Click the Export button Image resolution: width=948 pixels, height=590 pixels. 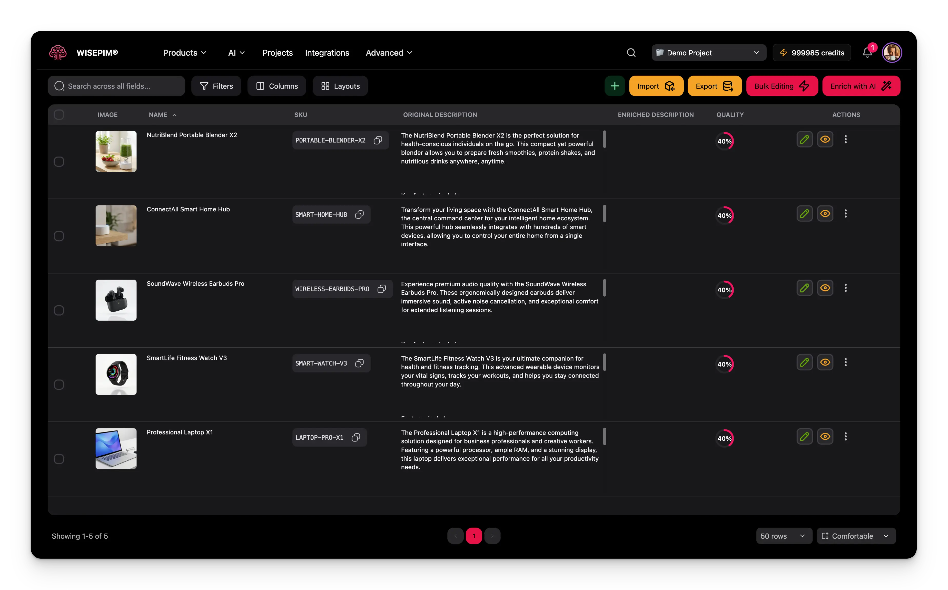714,86
